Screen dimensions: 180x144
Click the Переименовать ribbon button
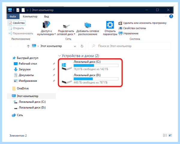point(21,33)
